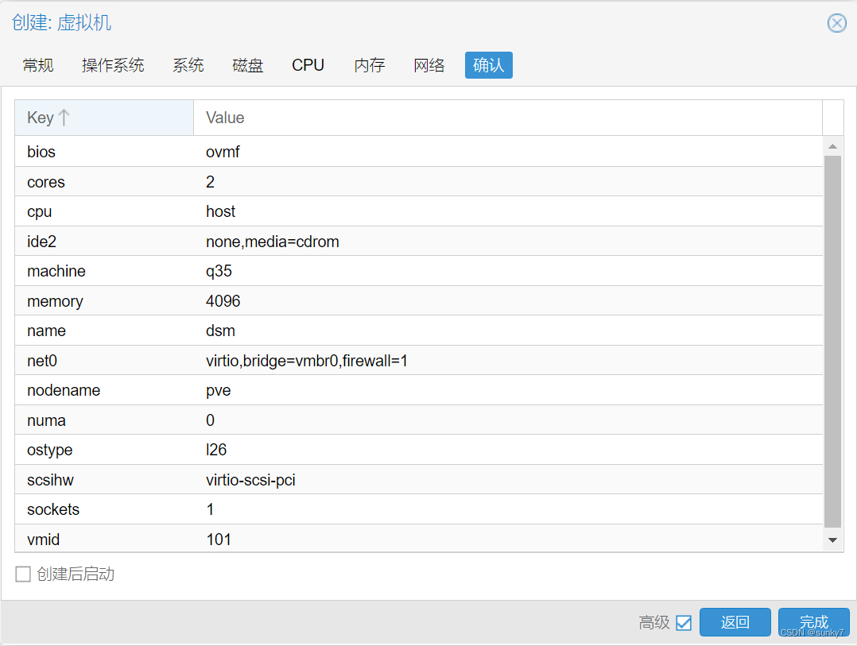Viewport: 857px width, 646px height.
Task: Enable the 创建后启动 checkbox
Action: click(23, 574)
